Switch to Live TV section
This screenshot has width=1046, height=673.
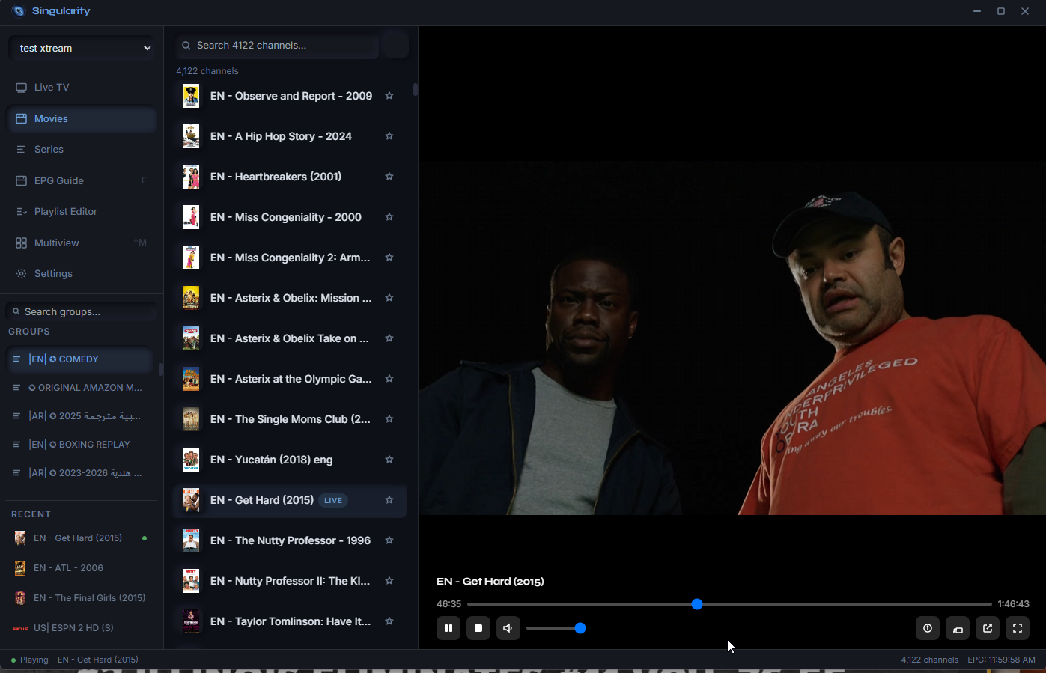pos(52,88)
